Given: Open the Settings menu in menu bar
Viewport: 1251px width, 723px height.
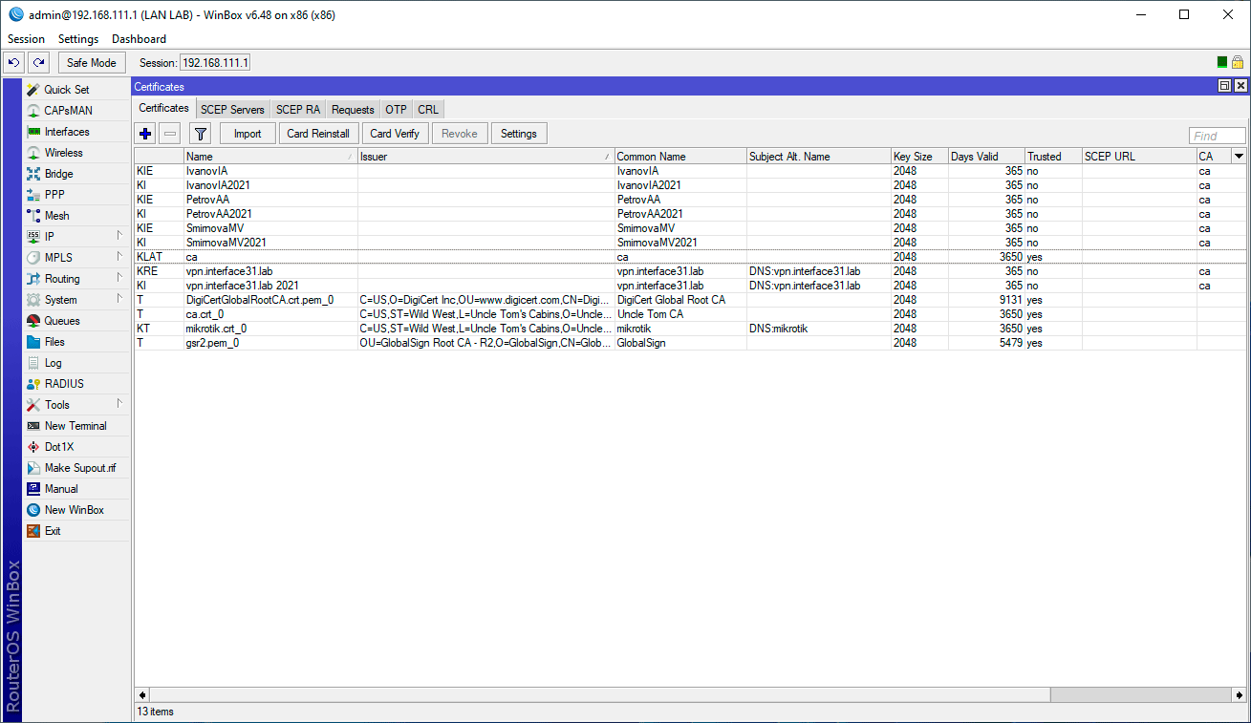Looking at the screenshot, I should (x=77, y=39).
